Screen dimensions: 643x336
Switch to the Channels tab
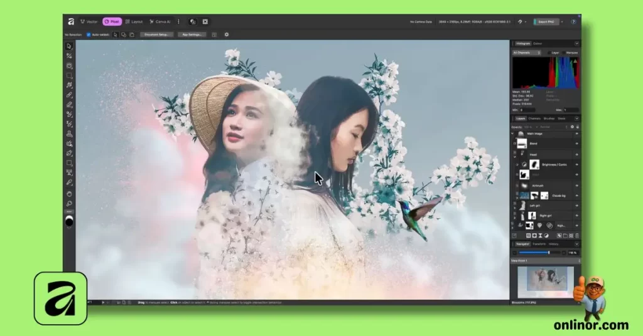[534, 118]
